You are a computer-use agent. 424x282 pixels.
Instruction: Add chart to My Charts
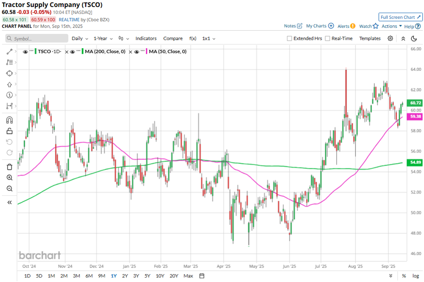point(320,26)
